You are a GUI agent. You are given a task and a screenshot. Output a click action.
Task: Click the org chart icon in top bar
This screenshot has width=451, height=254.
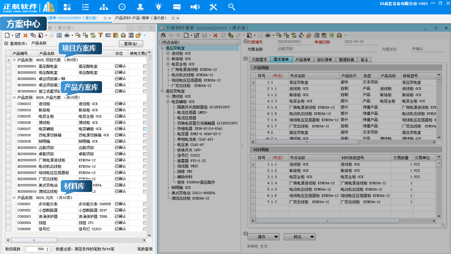click(104, 7)
